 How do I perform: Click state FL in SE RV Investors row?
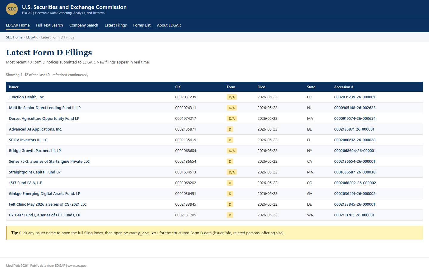tap(309, 140)
